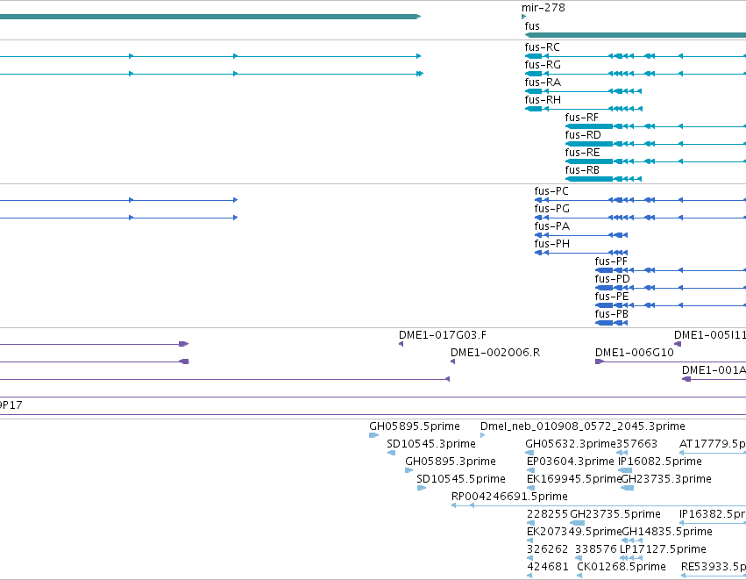Click the thick exon block of fus-RF

(x=589, y=126)
